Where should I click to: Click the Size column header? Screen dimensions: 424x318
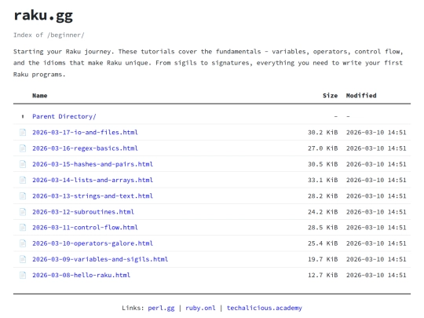coord(330,96)
